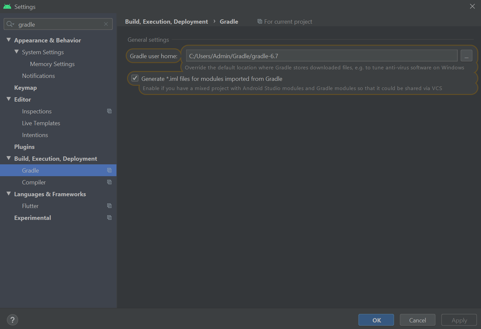Viewport: 481px width, 329px height.
Task: Confirm with the OK button
Action: click(x=376, y=320)
